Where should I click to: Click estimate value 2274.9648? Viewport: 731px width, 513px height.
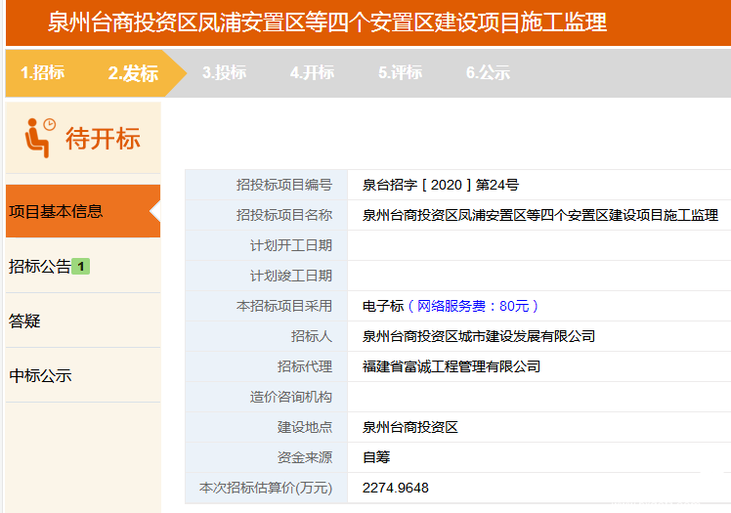pyautogui.click(x=396, y=488)
